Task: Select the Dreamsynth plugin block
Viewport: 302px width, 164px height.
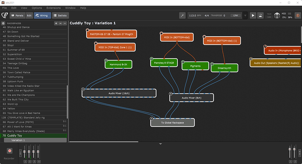Action: [x=225, y=68]
